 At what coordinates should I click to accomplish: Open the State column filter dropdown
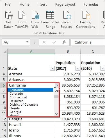click(x=52, y=68)
